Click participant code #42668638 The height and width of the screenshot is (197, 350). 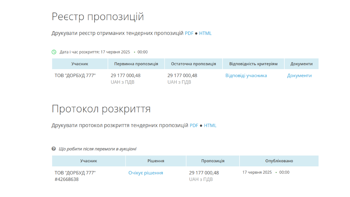(x=66, y=179)
